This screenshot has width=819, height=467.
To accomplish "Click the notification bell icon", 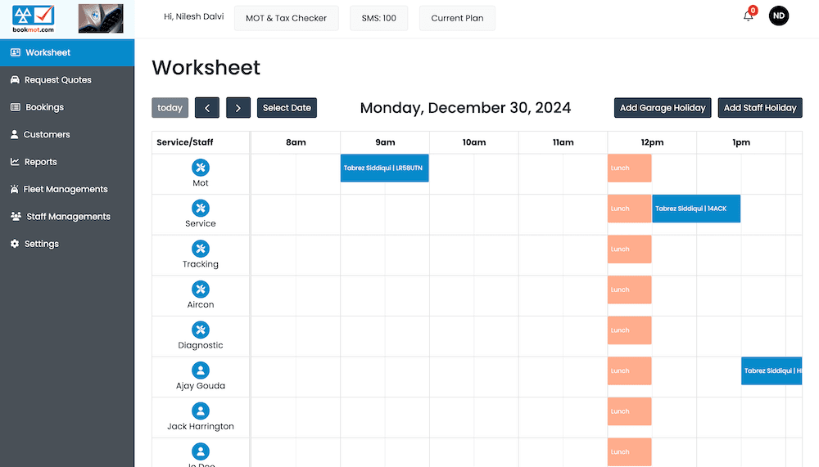I will point(748,16).
